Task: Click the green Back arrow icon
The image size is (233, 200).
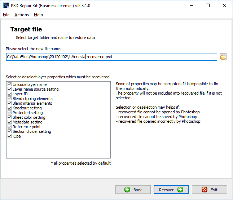Action: [x=127, y=190]
